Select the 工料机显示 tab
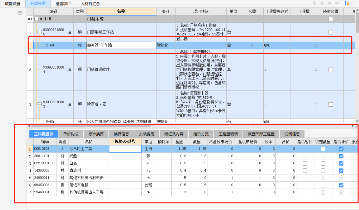 coord(44,134)
